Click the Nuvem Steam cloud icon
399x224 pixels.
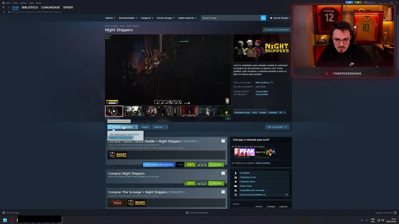tap(236, 186)
